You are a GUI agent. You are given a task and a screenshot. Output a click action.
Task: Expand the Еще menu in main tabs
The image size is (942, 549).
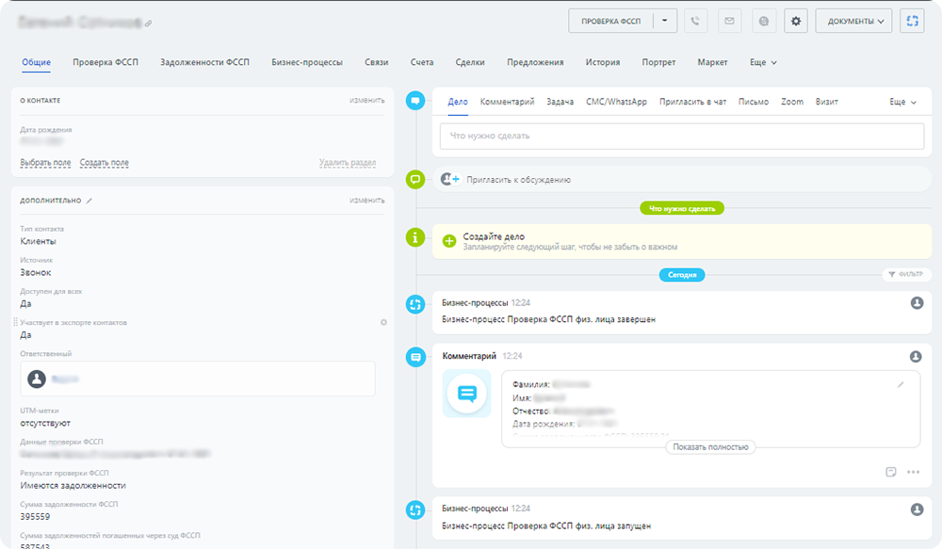pyautogui.click(x=763, y=62)
